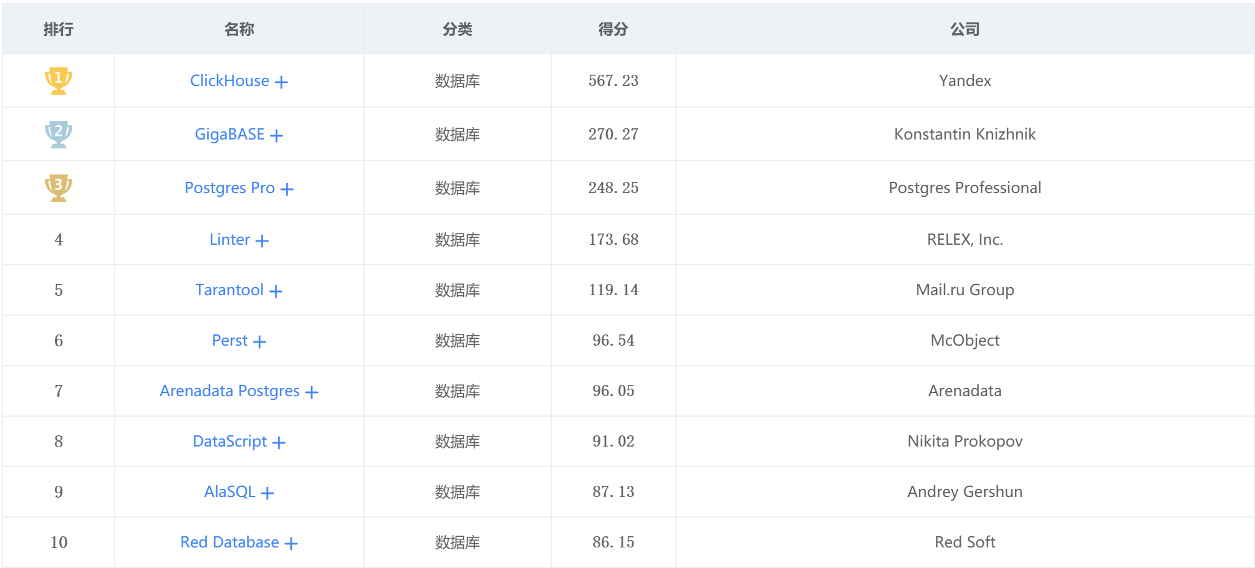
Task: Select the 得分 column header
Action: 612,28
